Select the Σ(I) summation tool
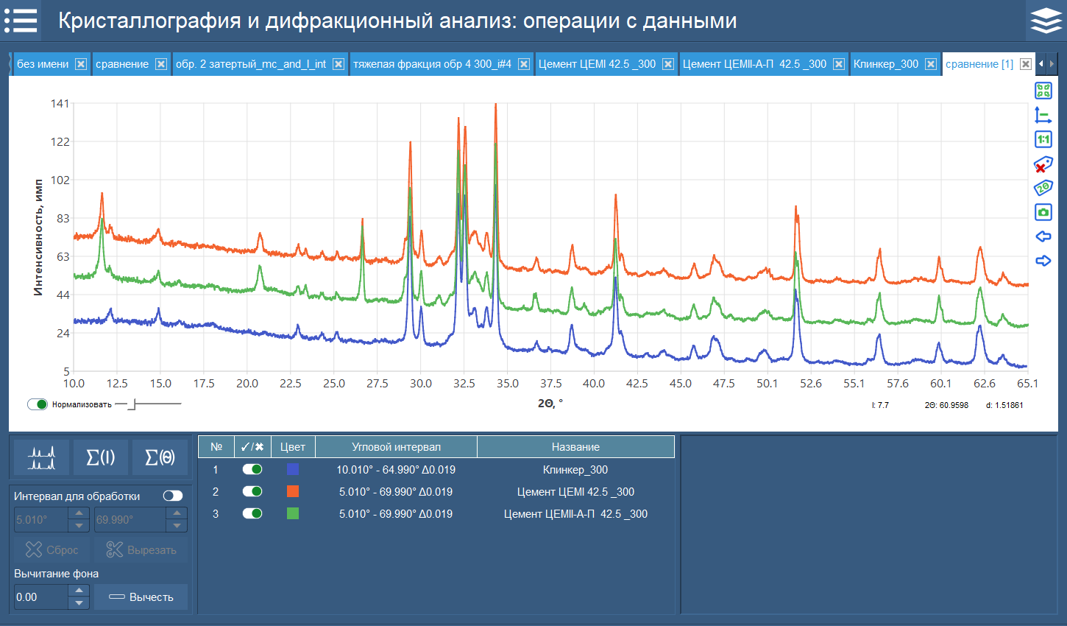Viewport: 1067px width, 626px height. click(x=101, y=457)
